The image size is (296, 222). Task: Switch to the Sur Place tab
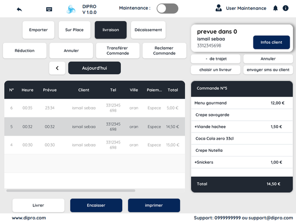[74, 30]
